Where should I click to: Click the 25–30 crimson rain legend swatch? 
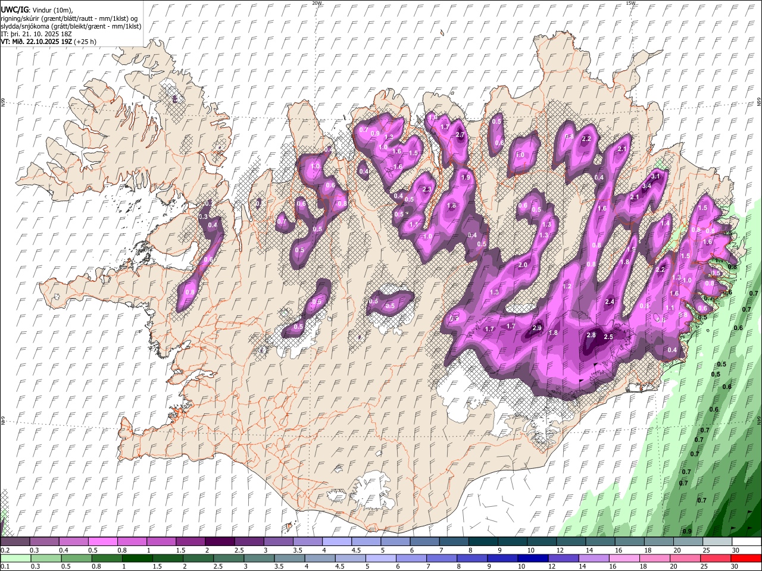(x=716, y=558)
